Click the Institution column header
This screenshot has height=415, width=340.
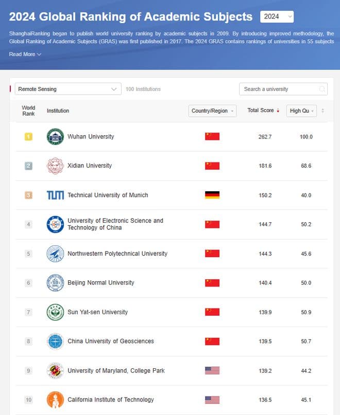[x=58, y=111]
